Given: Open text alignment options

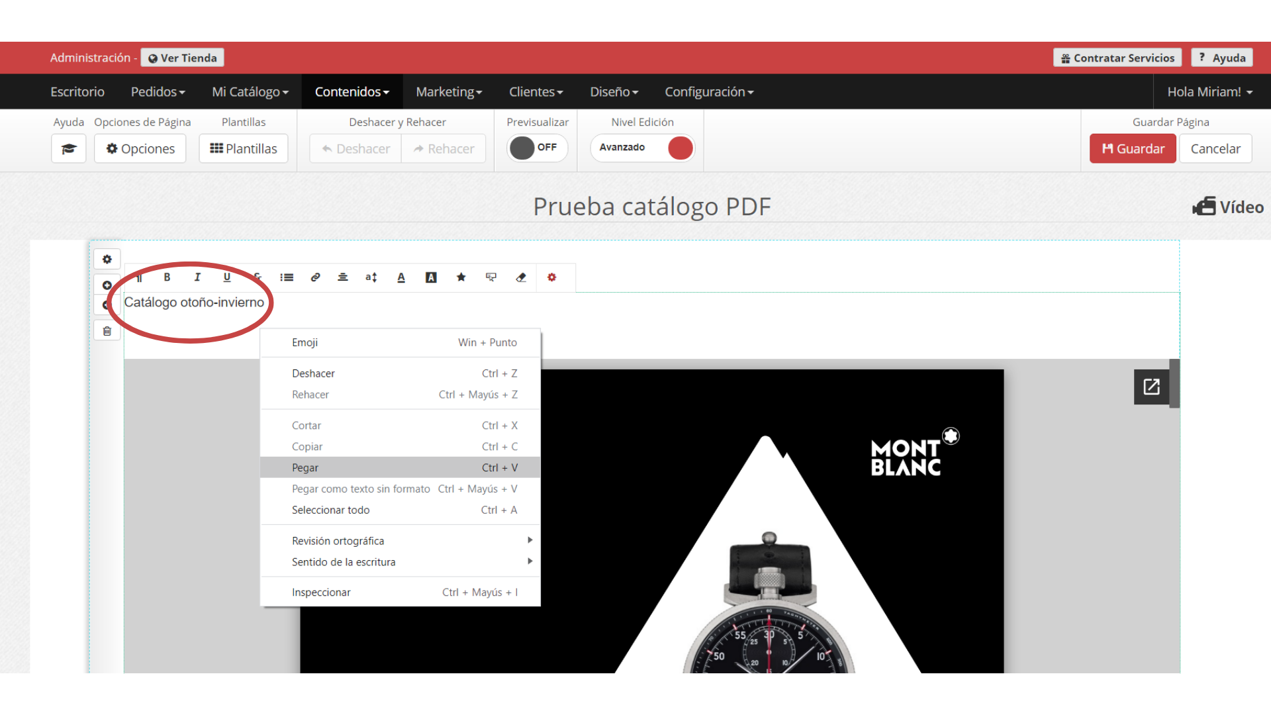Looking at the screenshot, I should click(x=343, y=277).
